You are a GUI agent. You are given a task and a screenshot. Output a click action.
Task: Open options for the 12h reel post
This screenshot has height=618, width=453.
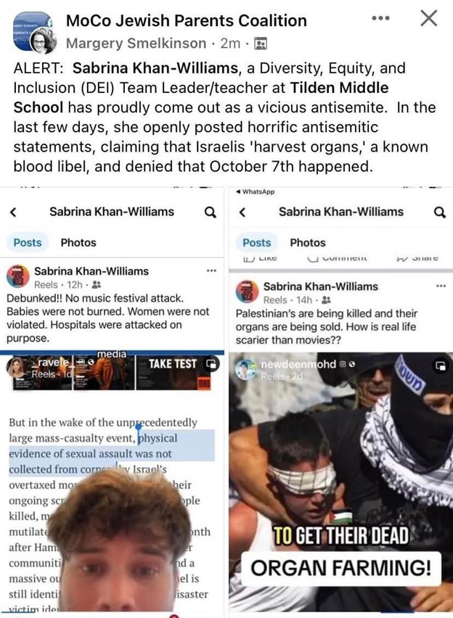coord(211,271)
